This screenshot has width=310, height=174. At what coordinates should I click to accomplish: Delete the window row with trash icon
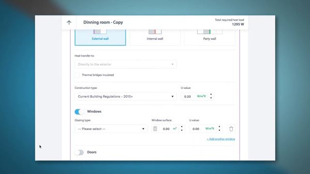(231, 129)
